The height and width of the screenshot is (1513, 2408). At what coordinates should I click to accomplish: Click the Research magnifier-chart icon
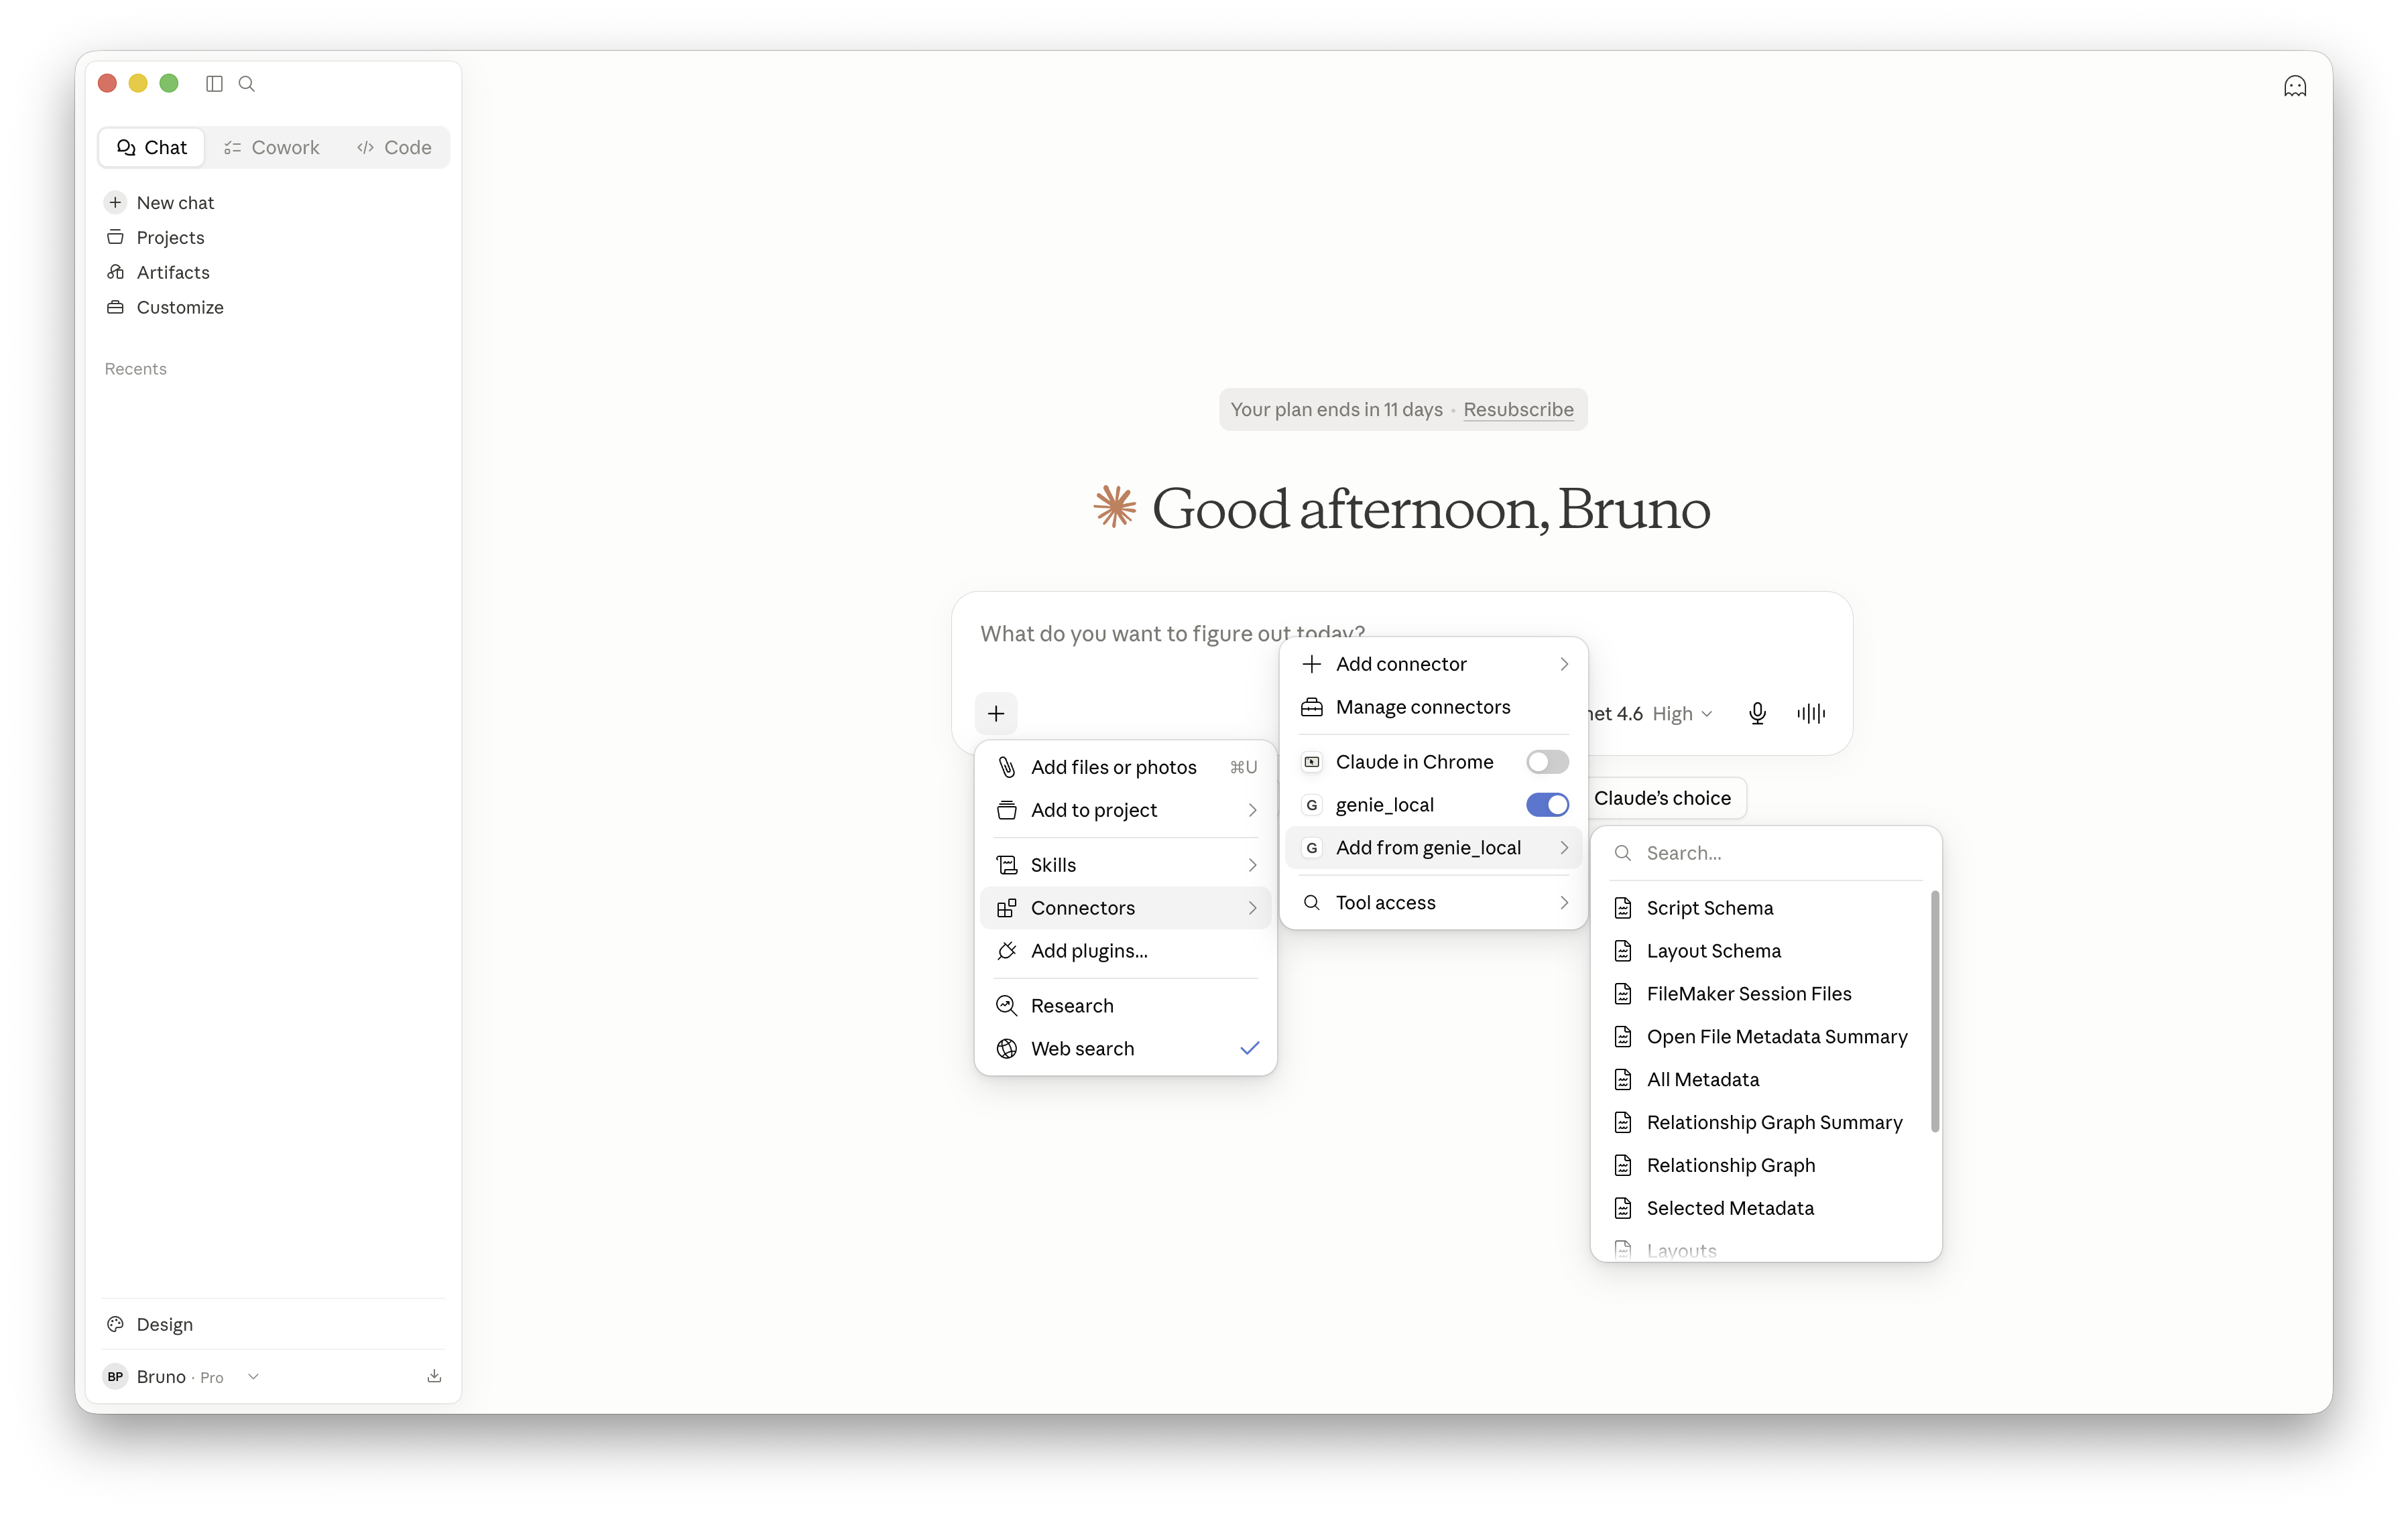[x=1007, y=1006]
